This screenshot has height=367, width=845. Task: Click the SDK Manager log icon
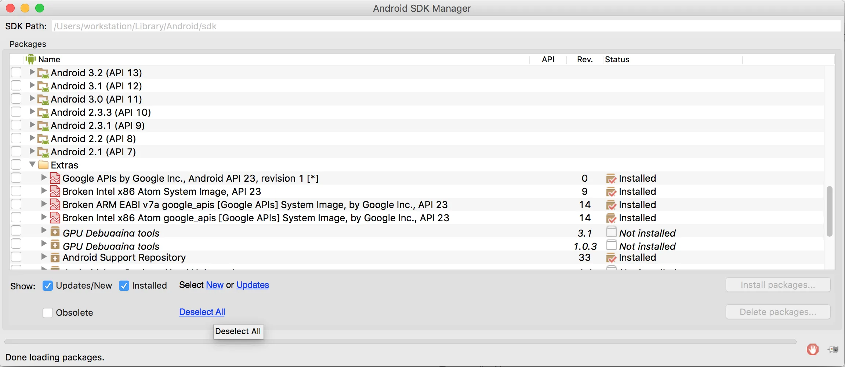[833, 349]
